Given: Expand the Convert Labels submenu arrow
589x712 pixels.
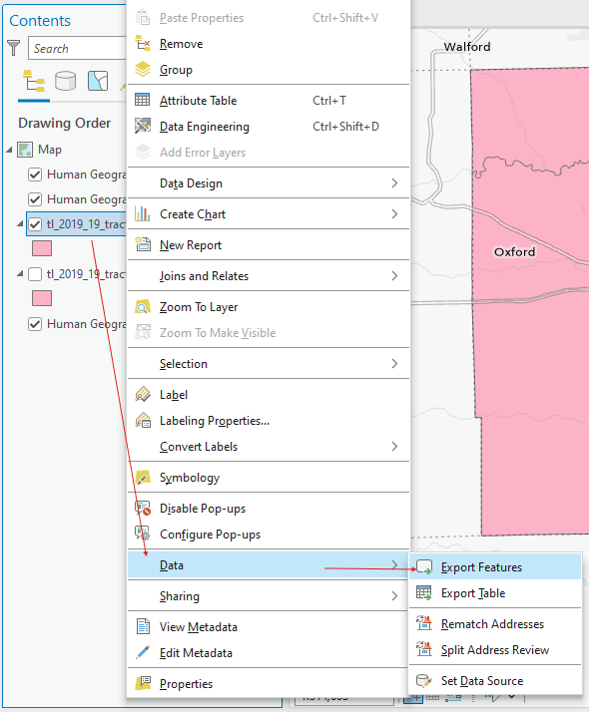Looking at the screenshot, I should [x=394, y=447].
